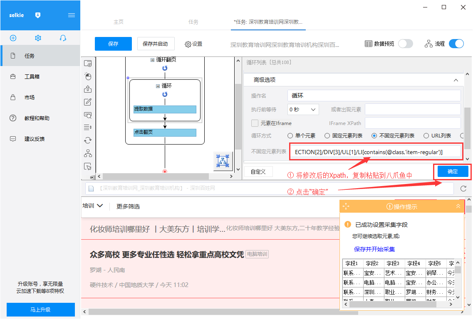Image resolution: width=473 pixels, height=319 pixels.
Task: Insert a condition branch hierarchy icon
Action: [88, 153]
